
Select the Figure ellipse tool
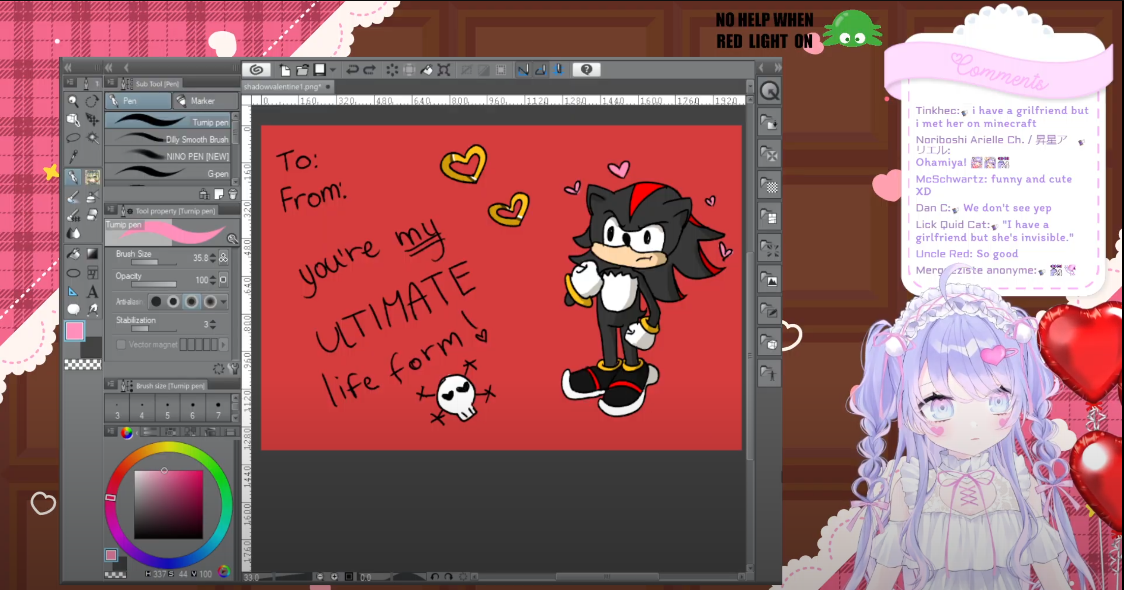(73, 273)
